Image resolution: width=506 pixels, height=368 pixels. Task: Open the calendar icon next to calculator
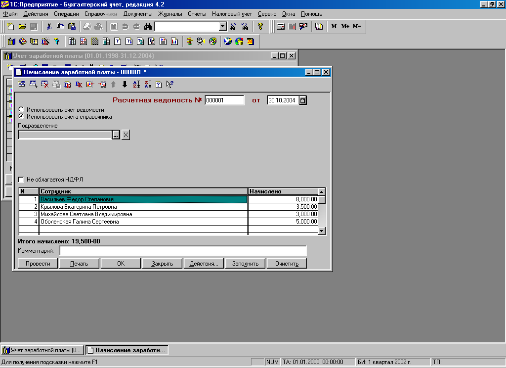(x=292, y=27)
